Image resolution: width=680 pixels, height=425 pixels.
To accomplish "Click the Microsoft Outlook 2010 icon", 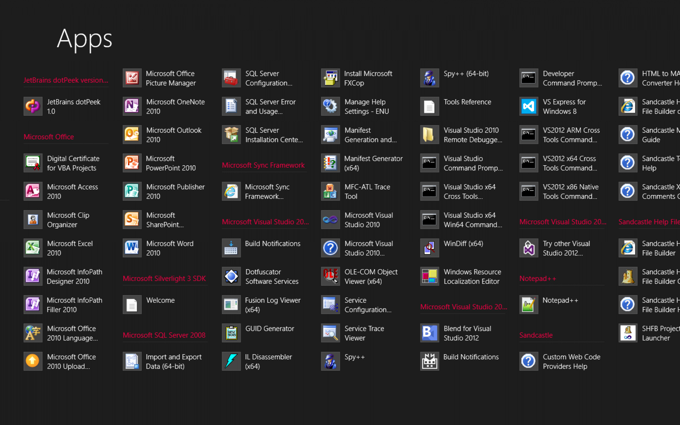I will click(x=132, y=135).
